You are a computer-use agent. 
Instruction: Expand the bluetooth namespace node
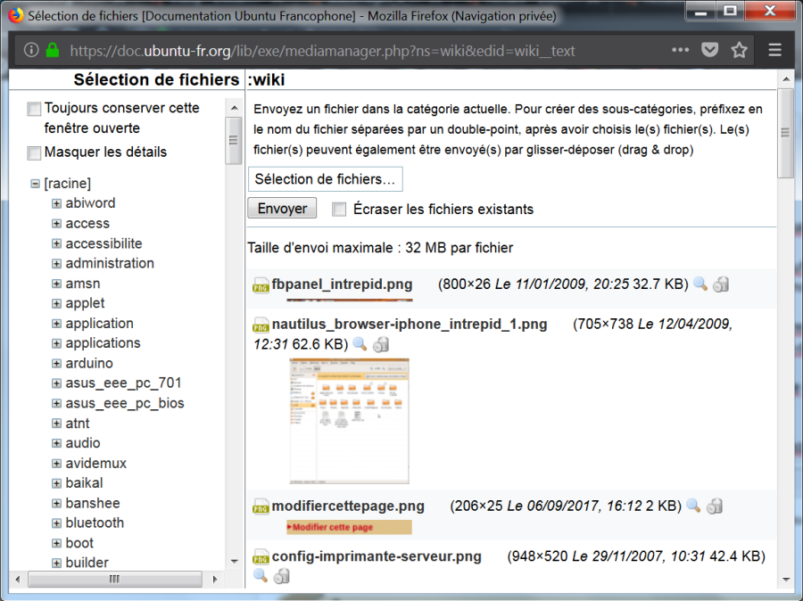click(x=56, y=523)
